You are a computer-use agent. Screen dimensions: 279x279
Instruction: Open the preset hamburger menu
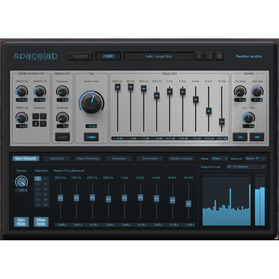(x=219, y=56)
